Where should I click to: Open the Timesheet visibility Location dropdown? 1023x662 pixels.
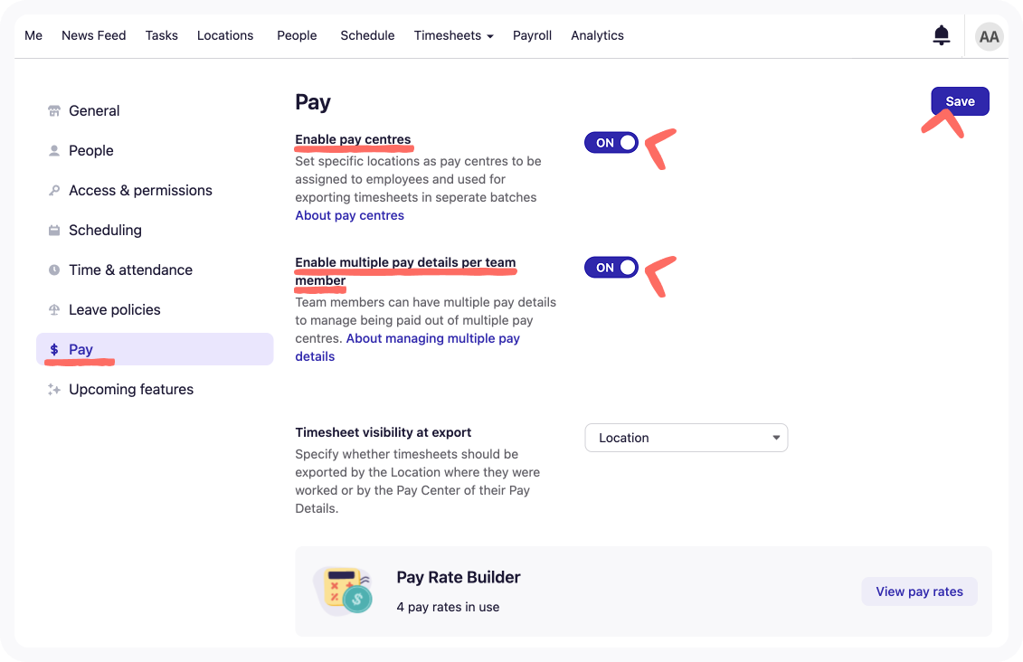coord(686,438)
